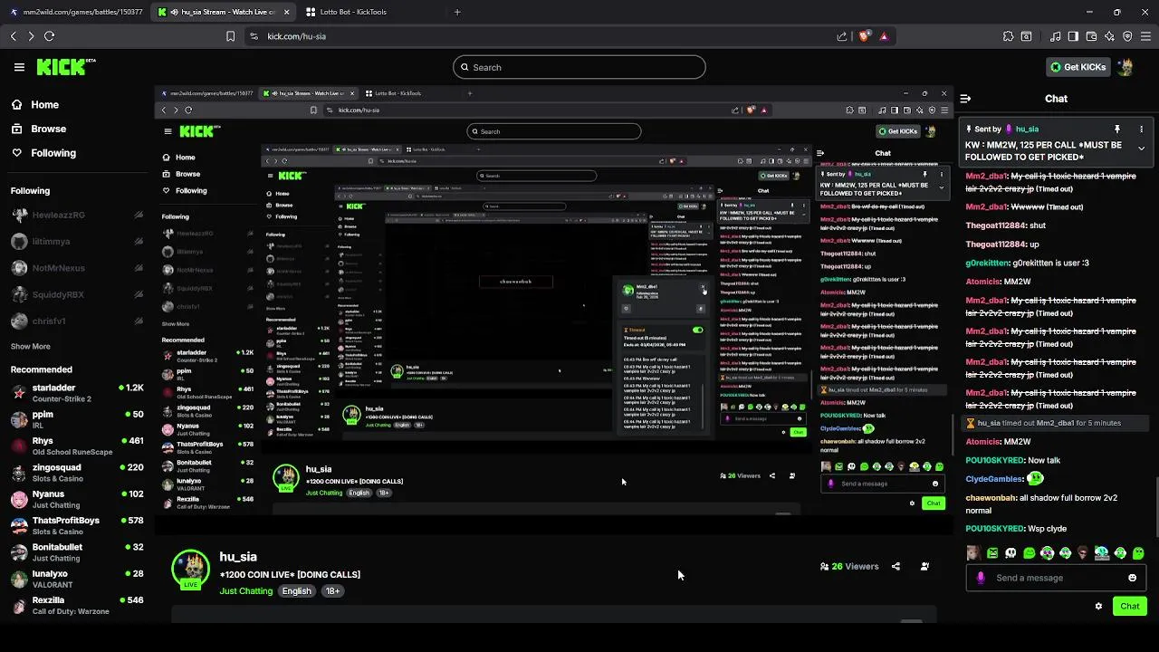
Task: Click the share page icon in address bar
Action: click(x=842, y=36)
